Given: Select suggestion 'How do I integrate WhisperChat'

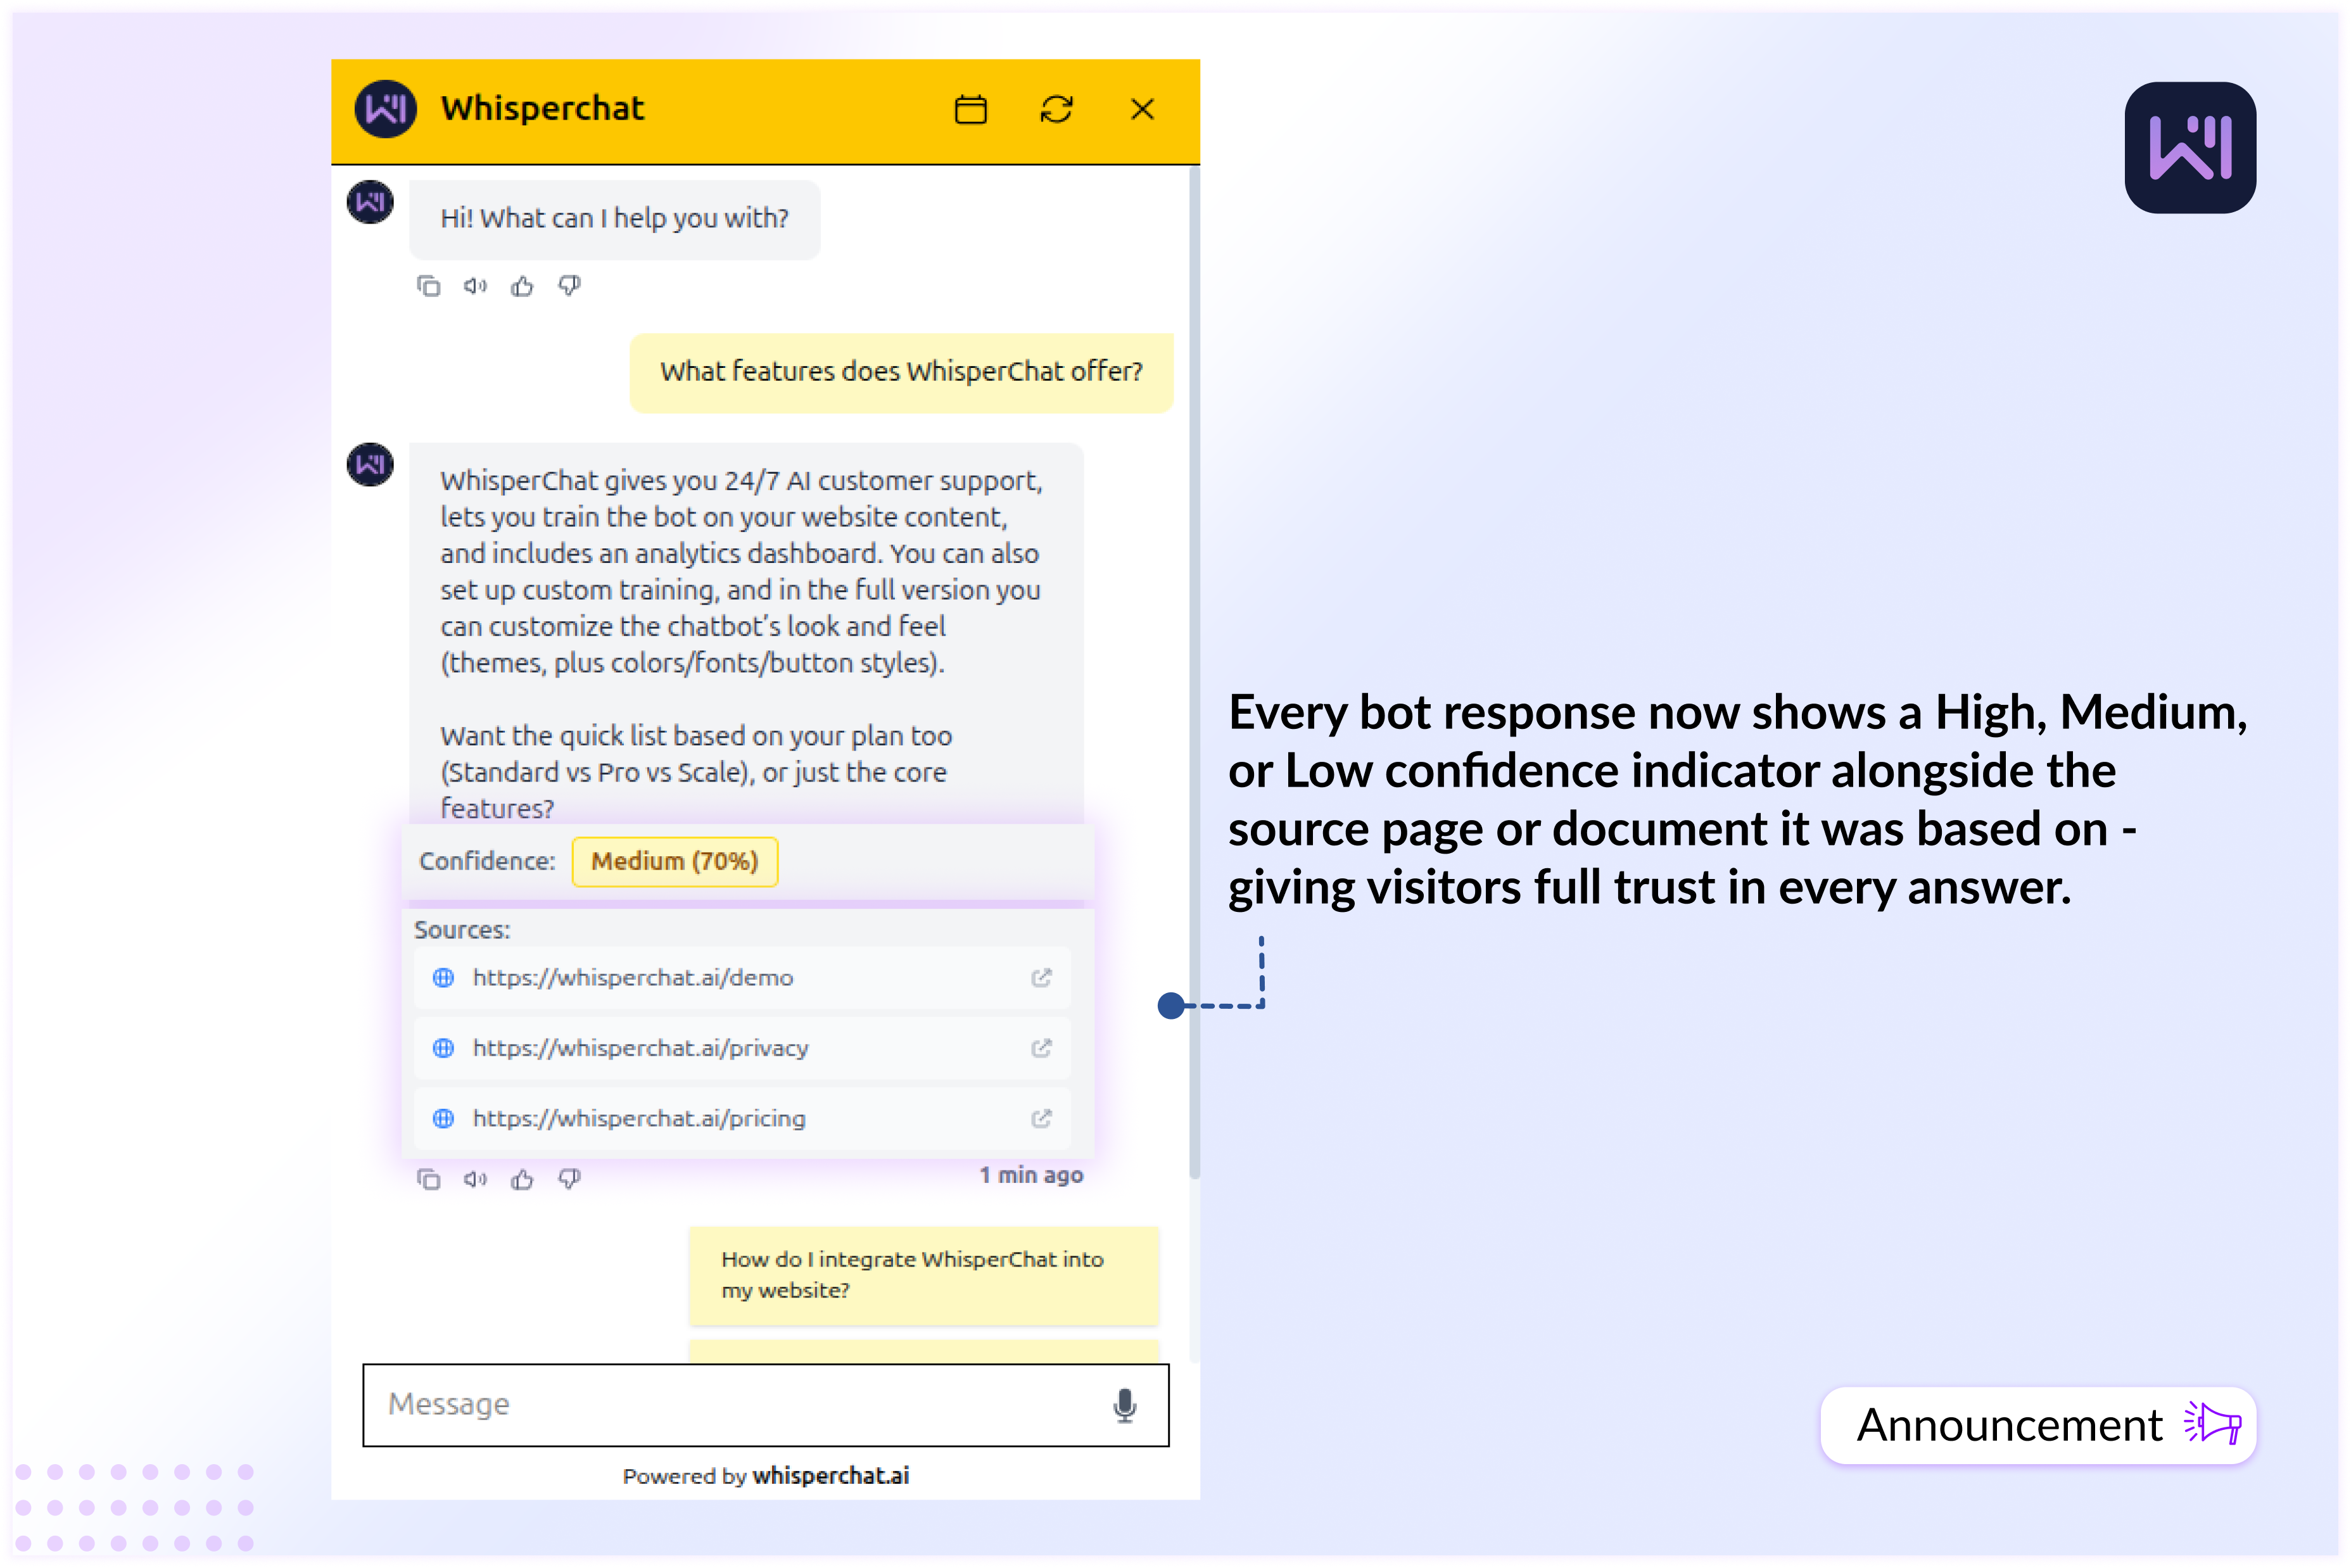Looking at the screenshot, I should pyautogui.click(x=923, y=1275).
